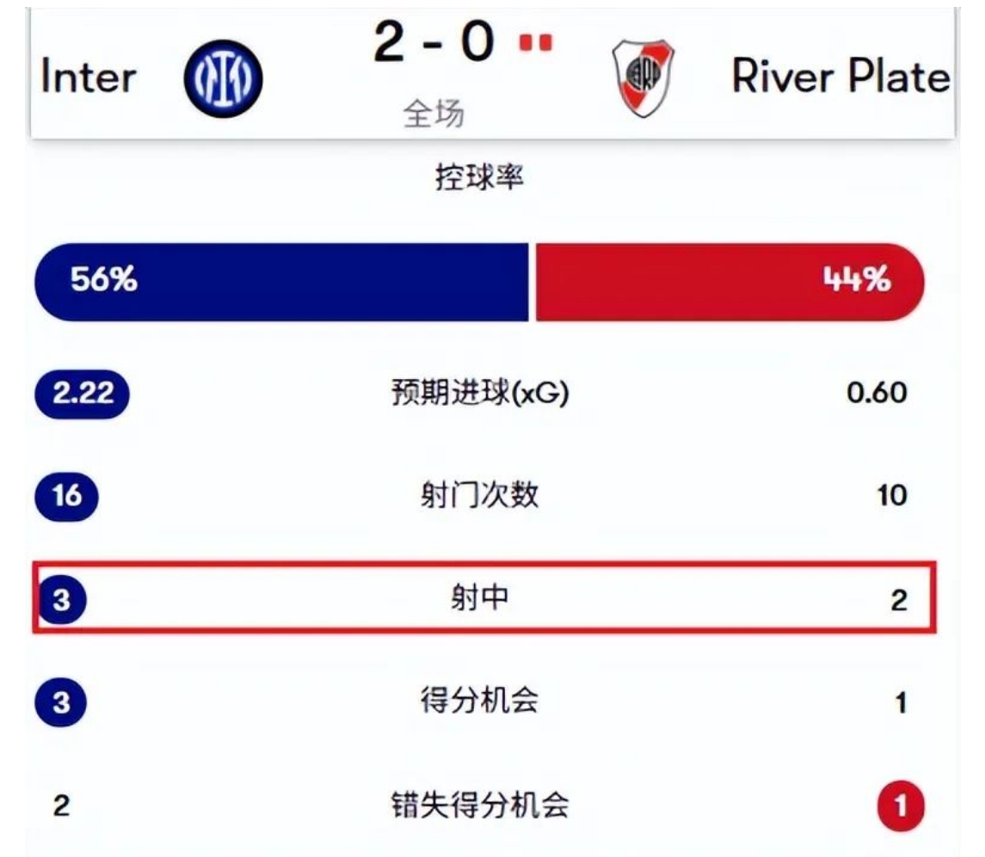Click the red 44% possession bar
The image size is (985, 857).
click(x=730, y=282)
